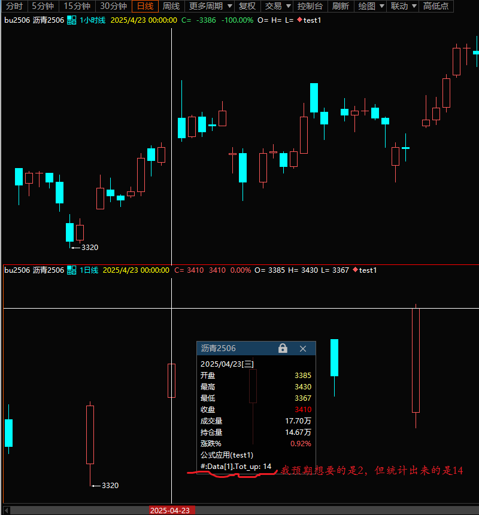
Task: Click the 高低点 toolbar button
Action: 436,6
